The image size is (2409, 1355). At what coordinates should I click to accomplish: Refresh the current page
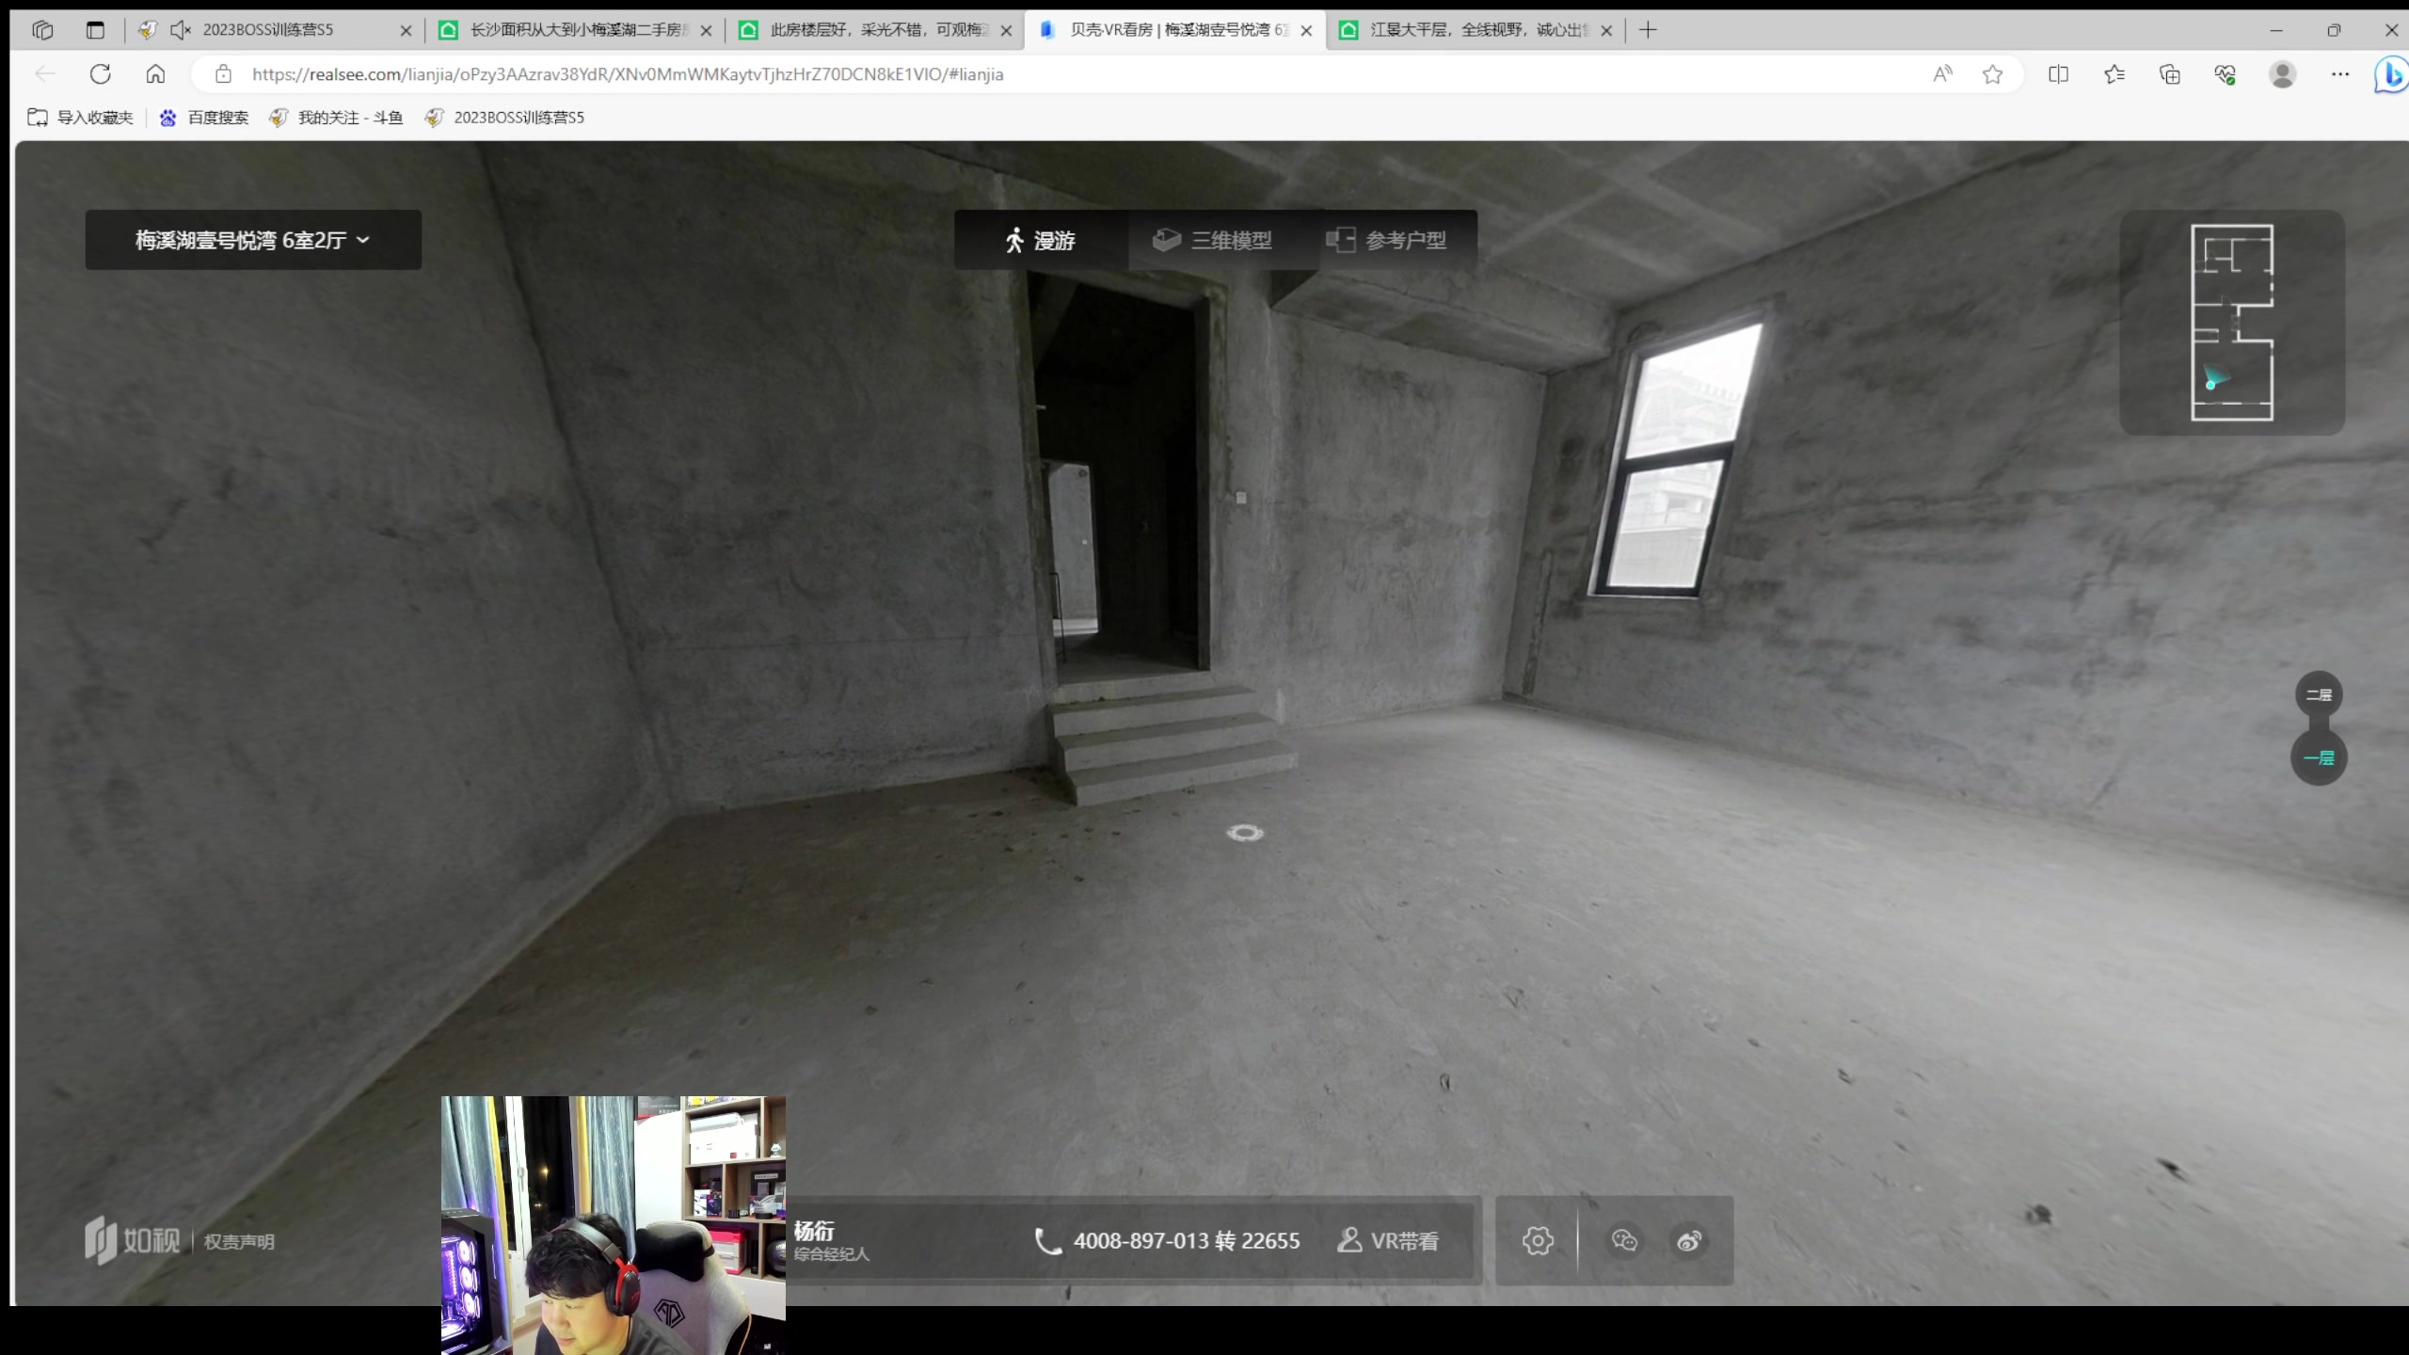[x=101, y=74]
